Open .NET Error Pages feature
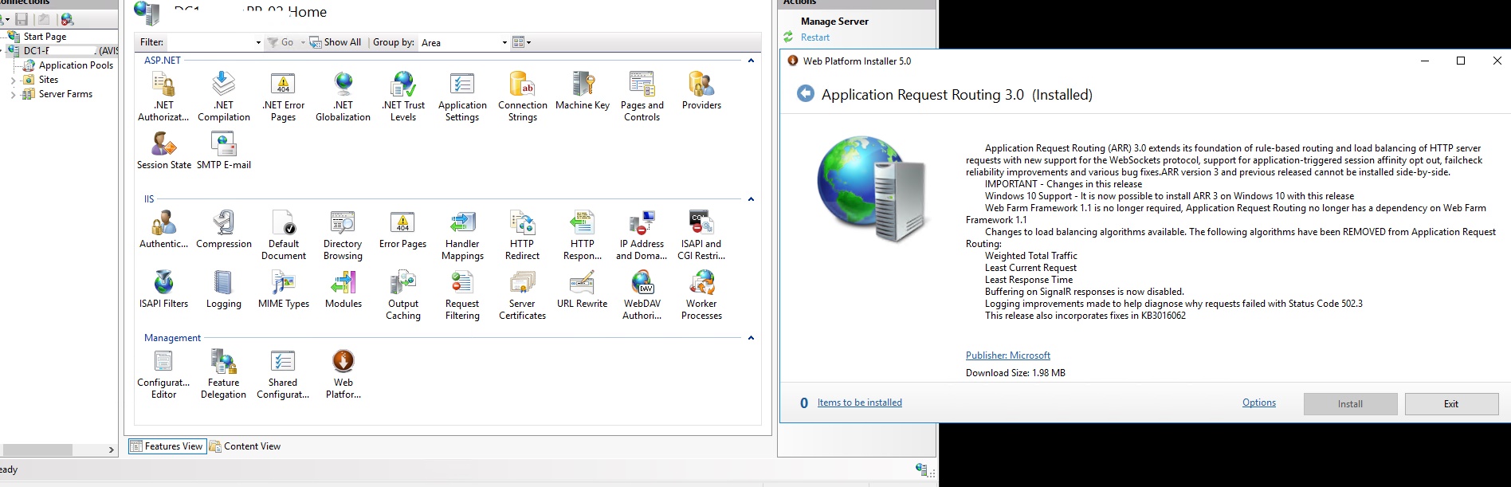Viewport: 1511px width, 487px height. pyautogui.click(x=283, y=96)
